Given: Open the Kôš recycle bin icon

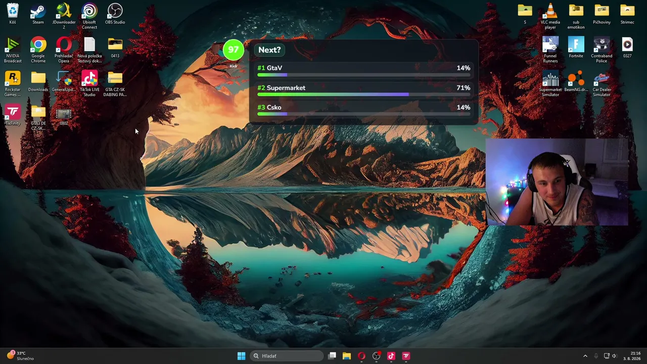Looking at the screenshot, I should (13, 14).
